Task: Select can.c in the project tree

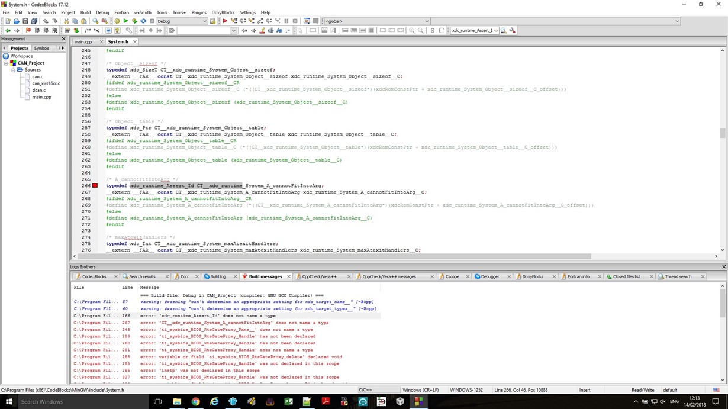Action: [x=37, y=76]
